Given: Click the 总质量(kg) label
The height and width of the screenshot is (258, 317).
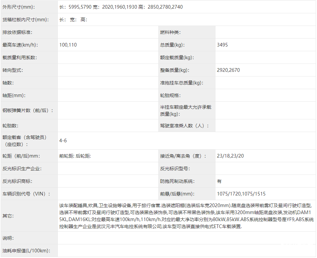Looking at the screenshot, I should coord(172,45).
